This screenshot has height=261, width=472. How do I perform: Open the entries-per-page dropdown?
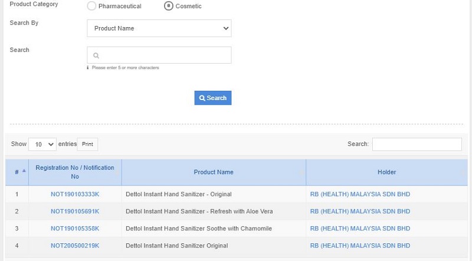pos(42,144)
